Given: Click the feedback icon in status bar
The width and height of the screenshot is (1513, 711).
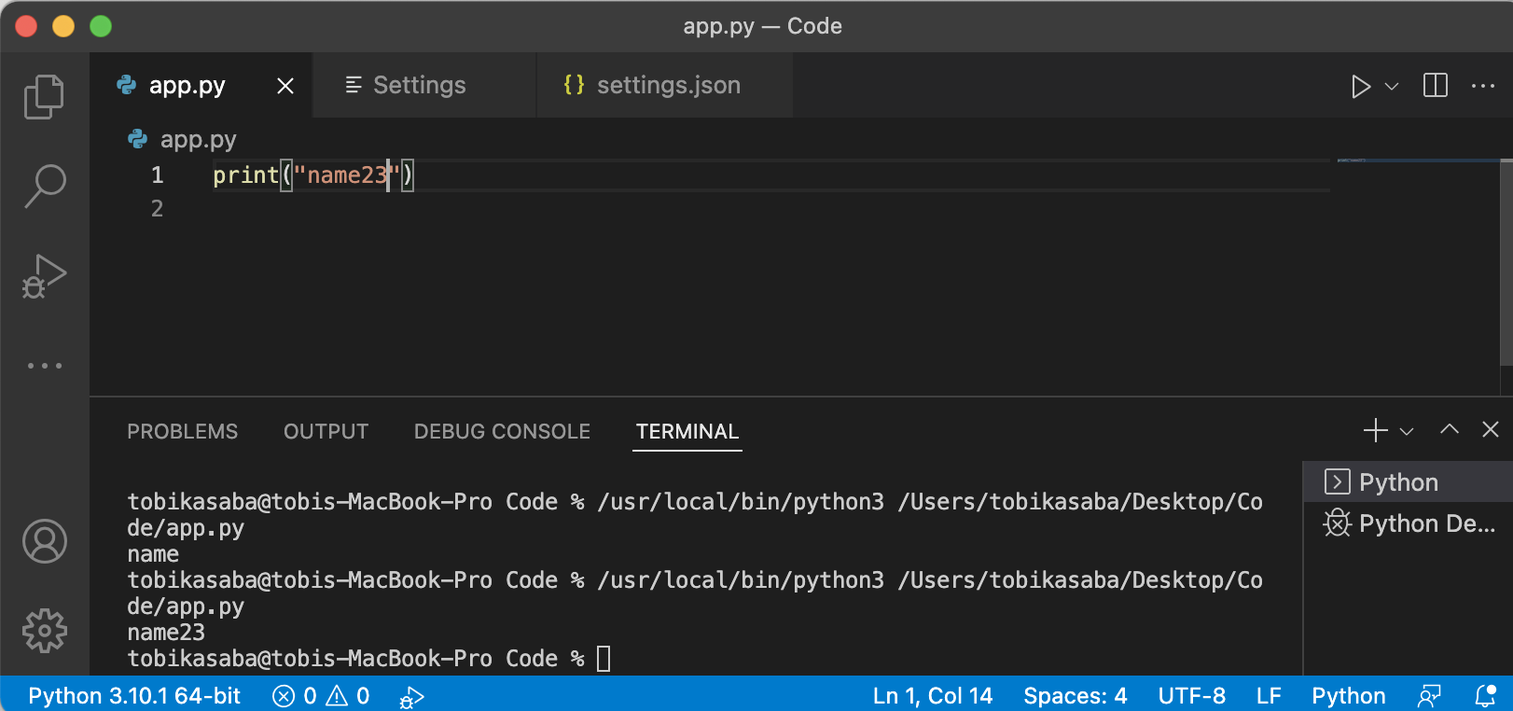Looking at the screenshot, I should 1429,696.
